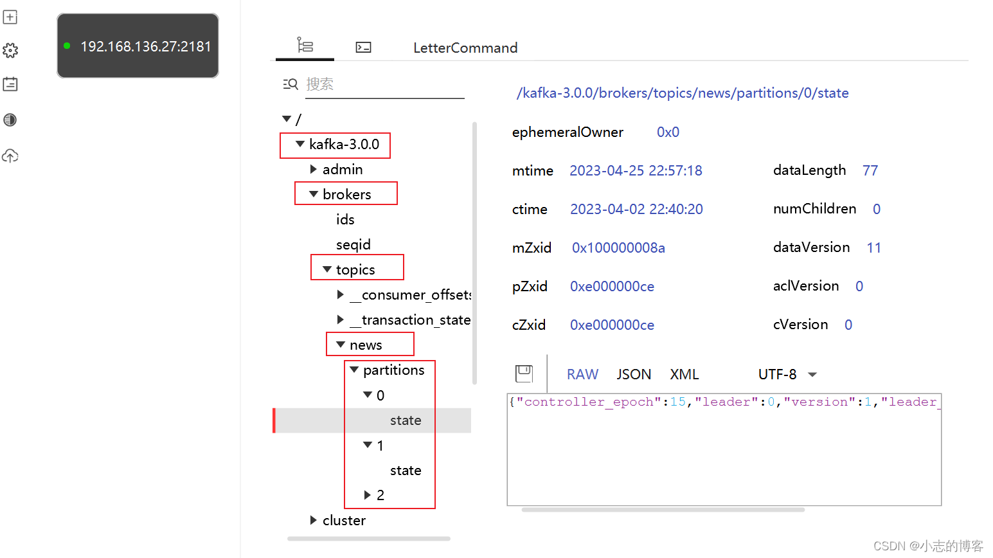Viewport: 993px width, 558px height.
Task: Collapse the kafka-3.0.0 node
Action: [300, 144]
